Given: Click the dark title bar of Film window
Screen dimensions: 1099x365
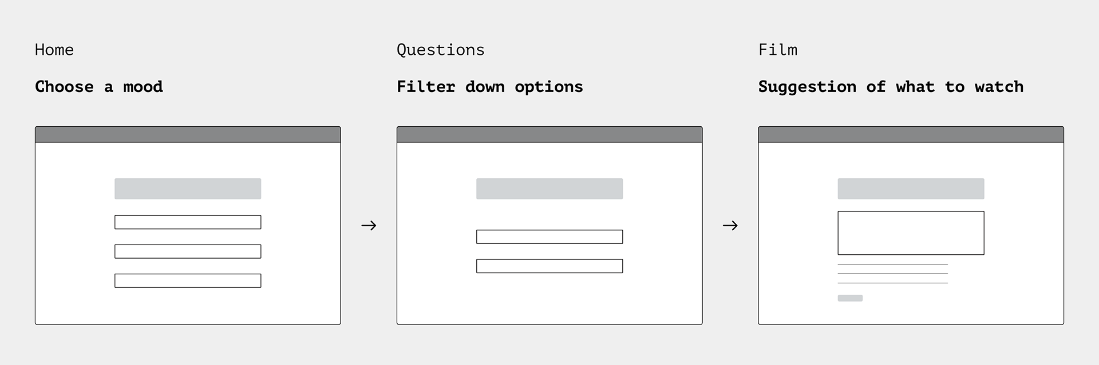Looking at the screenshot, I should [911, 134].
